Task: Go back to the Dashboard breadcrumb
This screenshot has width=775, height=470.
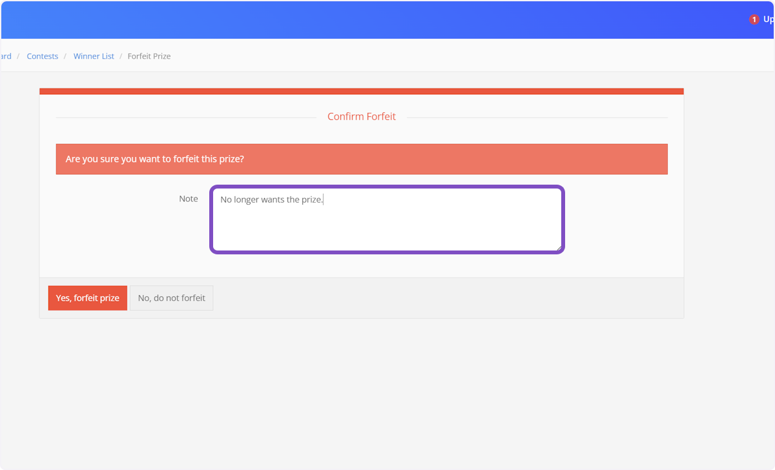Action: 6,56
